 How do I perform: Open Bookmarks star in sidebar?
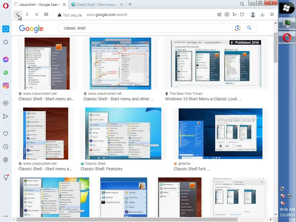point(6,42)
